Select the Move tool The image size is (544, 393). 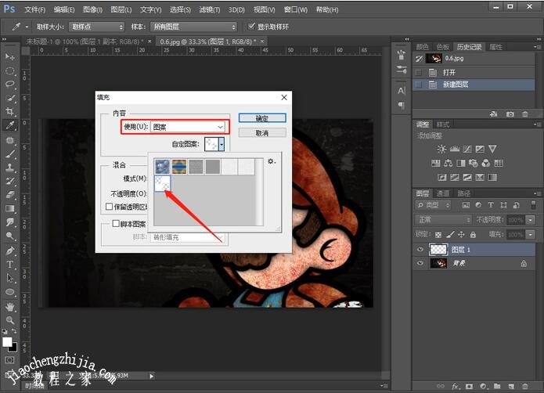pos(10,57)
